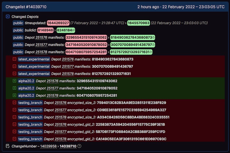Click the testing_branch tag for 251577 encrypted_size_2
230x153 pixels.
tap(30, 110)
